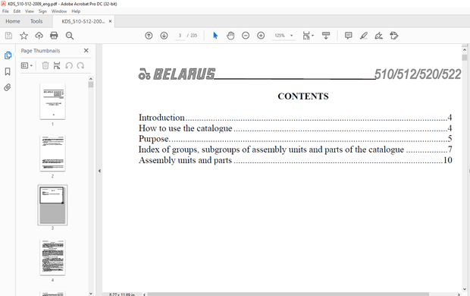Close the KDS_510-512 document tab
Image resolution: width=470 pixels, height=296 pixels.
[111, 21]
